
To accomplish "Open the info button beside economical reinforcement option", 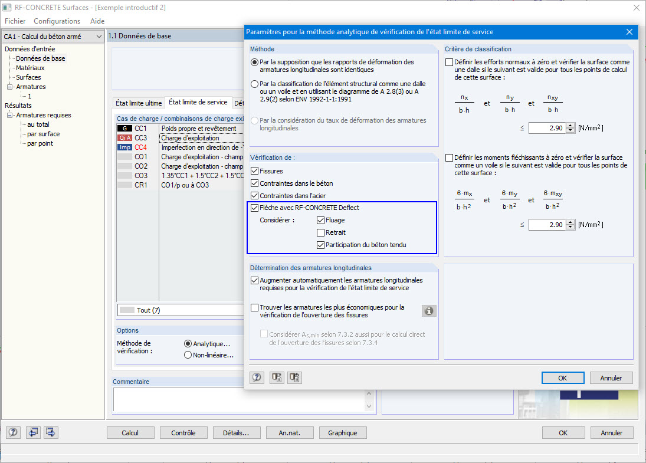I will 429,311.
